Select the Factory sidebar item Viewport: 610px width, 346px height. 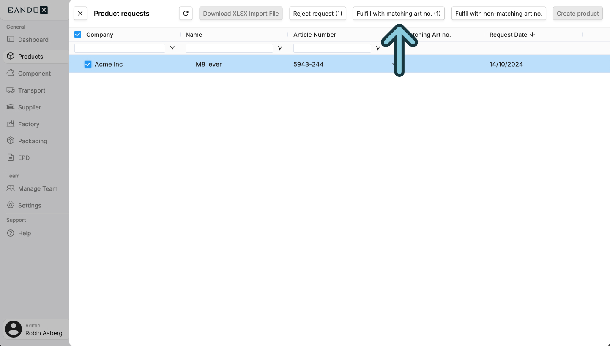click(28, 124)
